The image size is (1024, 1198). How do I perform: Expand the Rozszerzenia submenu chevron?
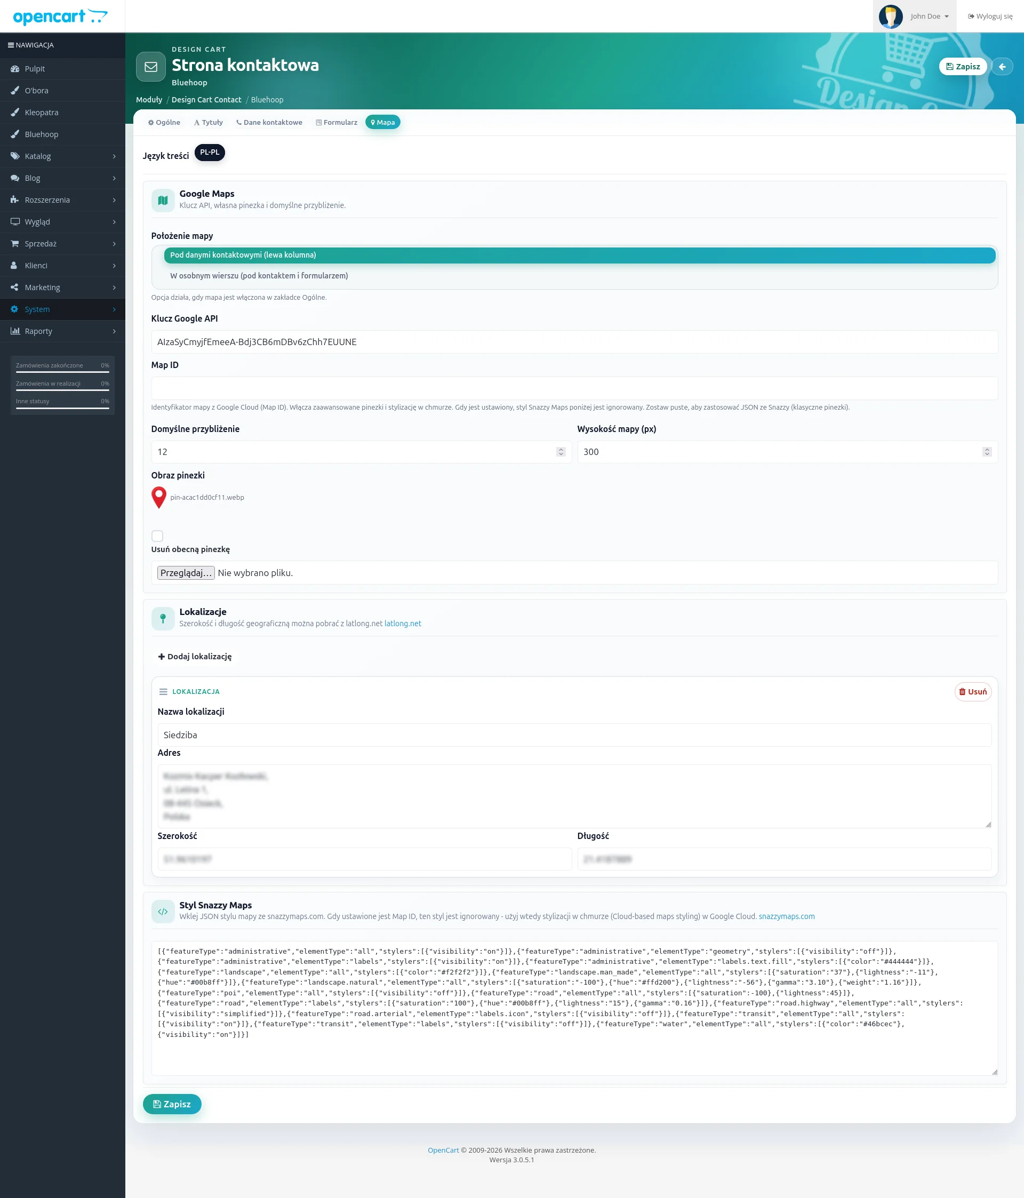tap(114, 200)
